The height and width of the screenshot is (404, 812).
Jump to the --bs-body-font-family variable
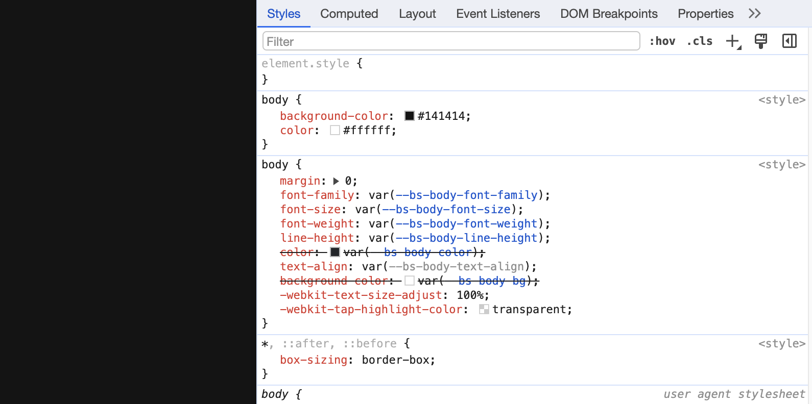pyautogui.click(x=467, y=195)
